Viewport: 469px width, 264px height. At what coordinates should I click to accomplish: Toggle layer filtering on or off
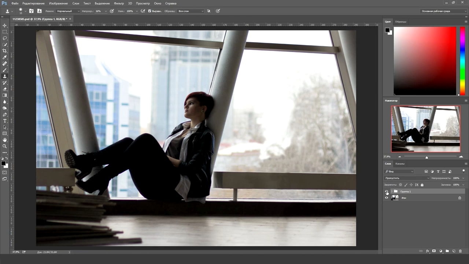[464, 171]
